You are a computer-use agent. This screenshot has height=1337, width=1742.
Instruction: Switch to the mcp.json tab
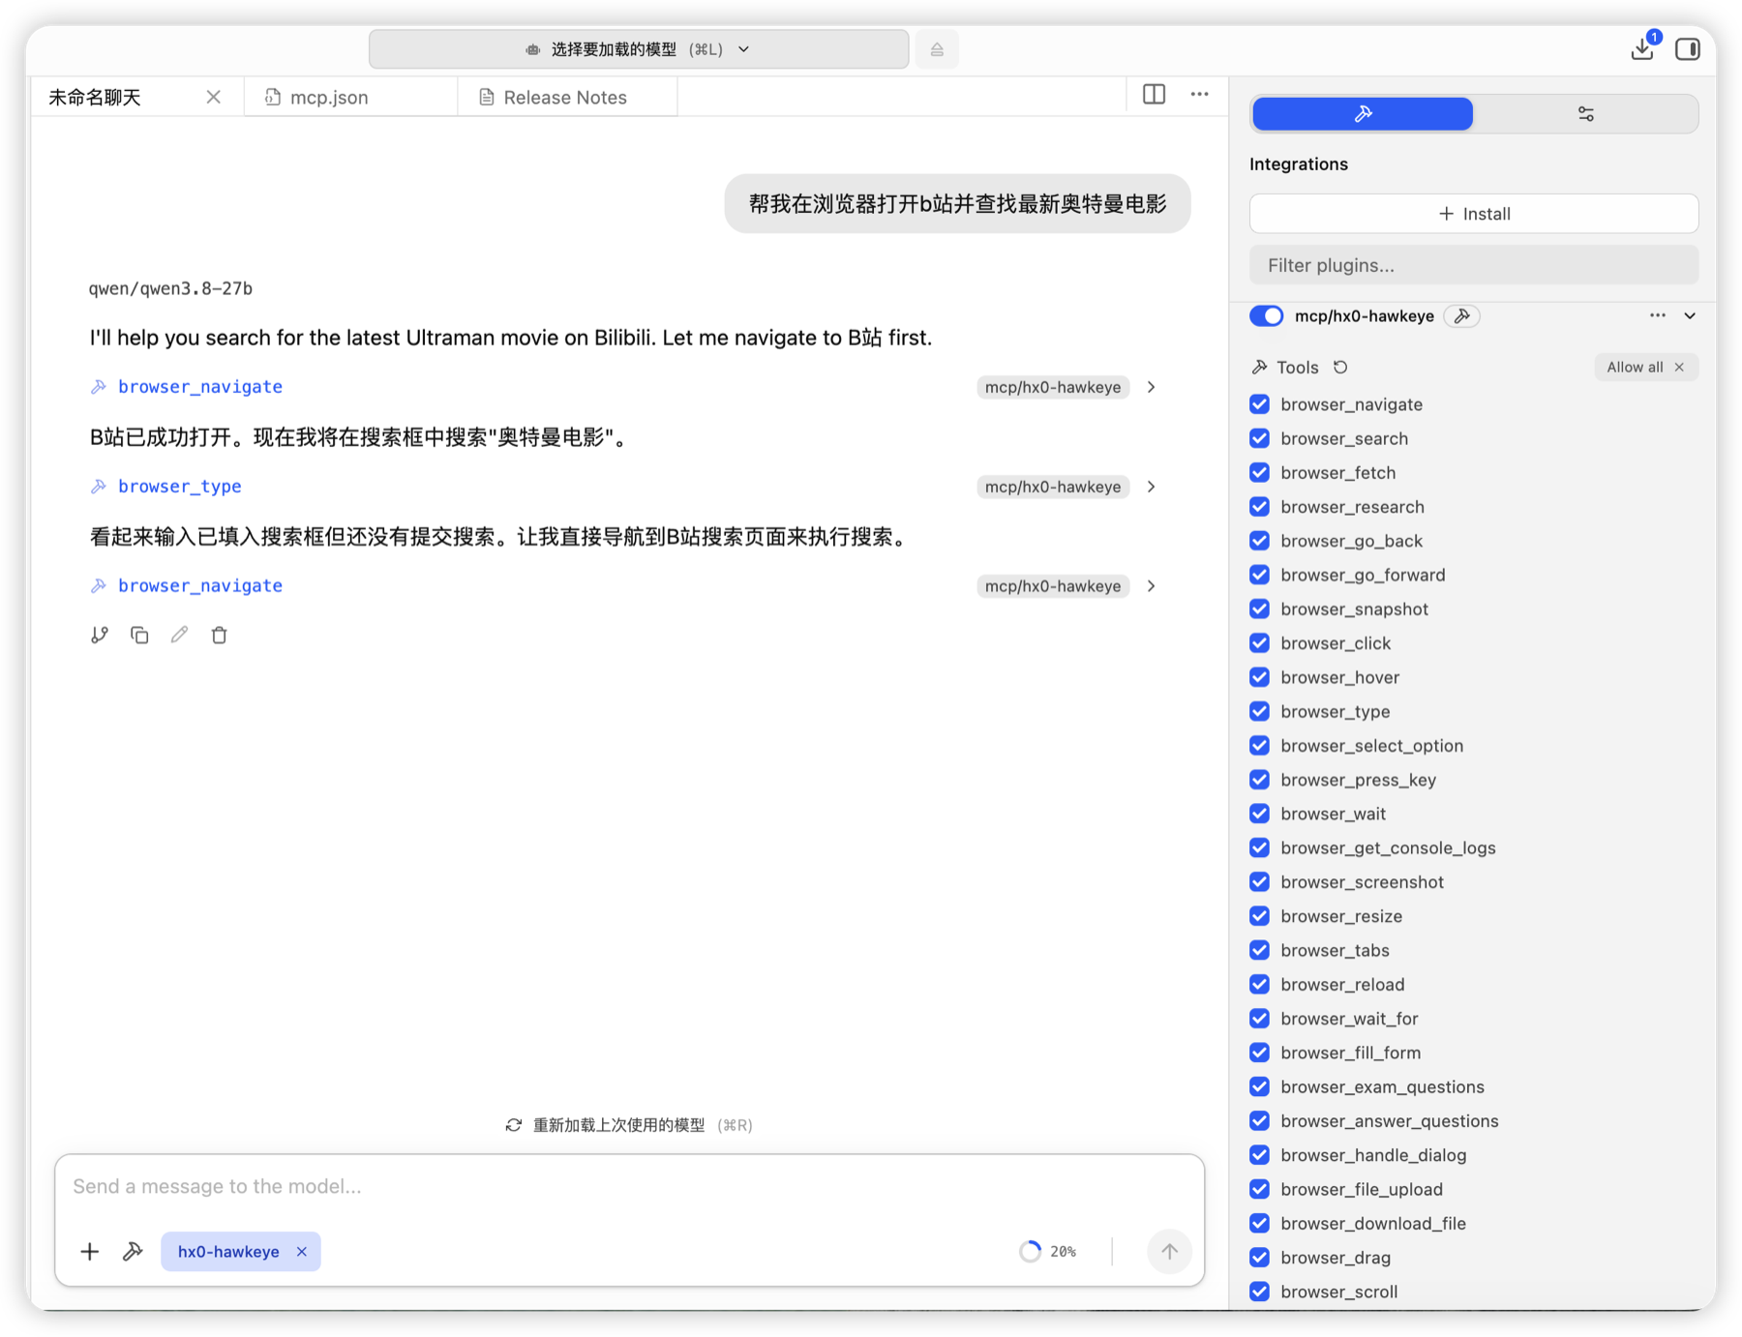tap(350, 97)
